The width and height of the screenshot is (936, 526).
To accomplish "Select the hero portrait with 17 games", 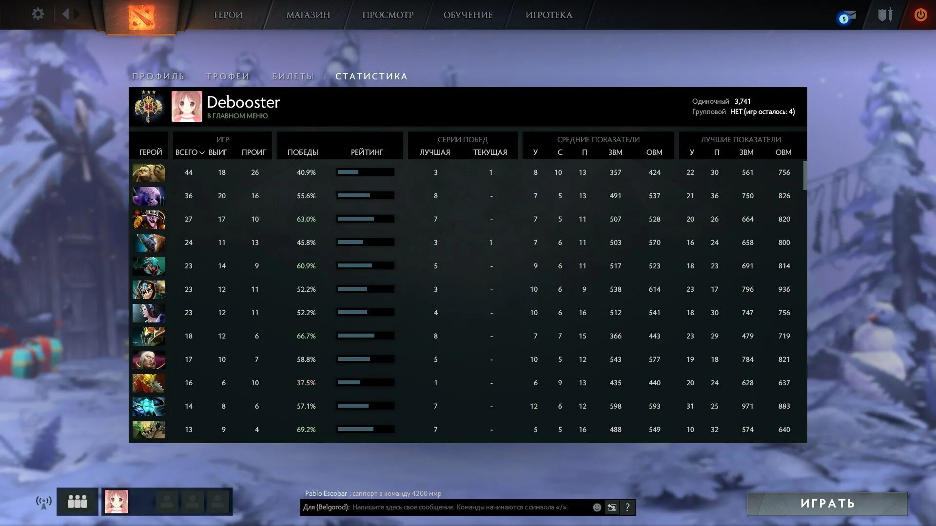I will [x=149, y=359].
